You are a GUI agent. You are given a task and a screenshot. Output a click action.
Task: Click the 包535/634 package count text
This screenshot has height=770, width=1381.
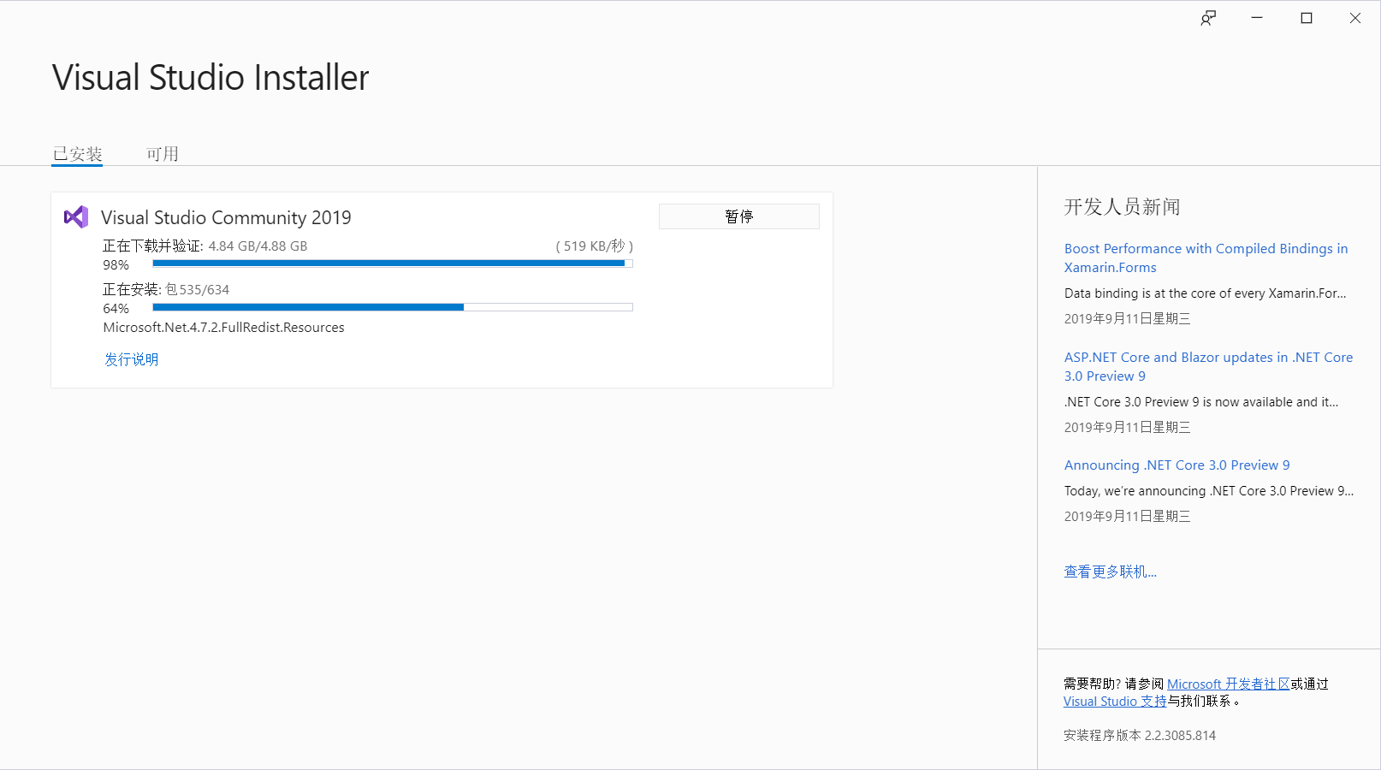[x=198, y=289]
